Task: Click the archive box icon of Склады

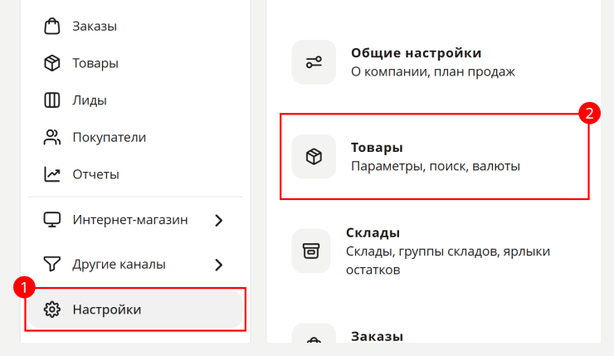Action: (311, 251)
